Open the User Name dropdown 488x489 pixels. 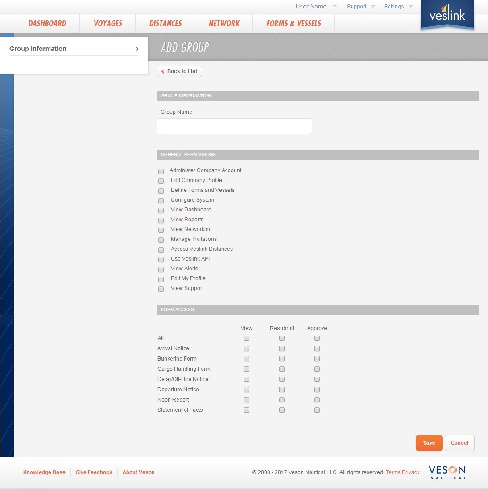point(311,6)
